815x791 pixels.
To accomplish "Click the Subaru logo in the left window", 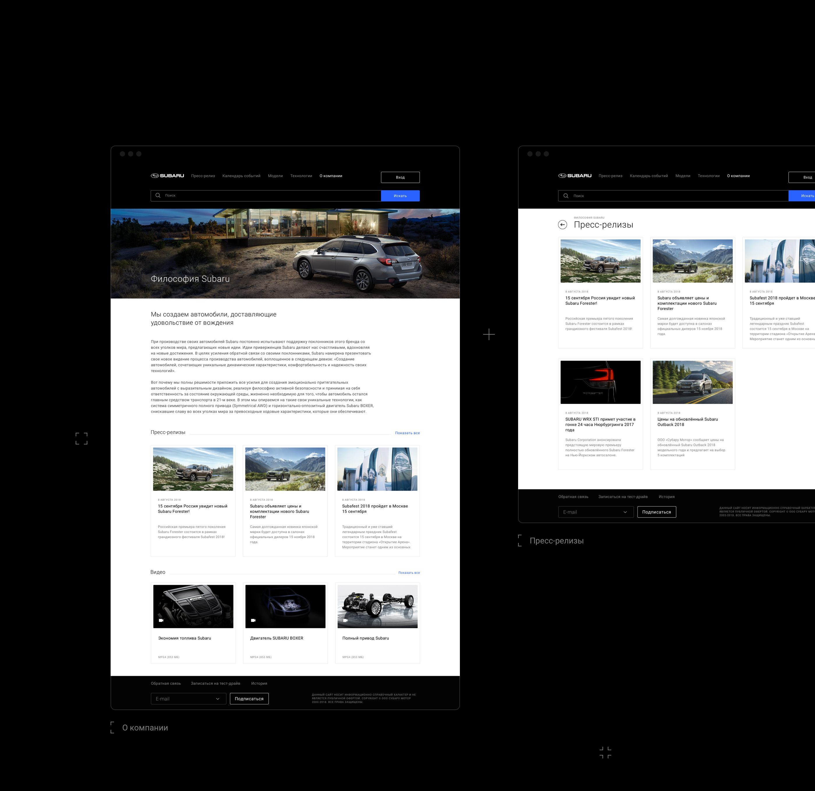I will click(167, 176).
